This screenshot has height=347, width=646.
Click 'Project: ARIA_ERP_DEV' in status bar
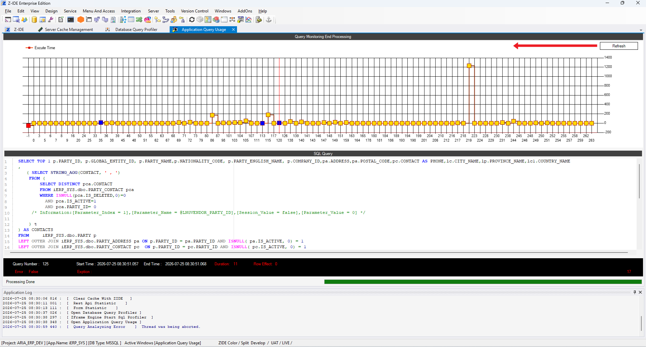point(24,343)
